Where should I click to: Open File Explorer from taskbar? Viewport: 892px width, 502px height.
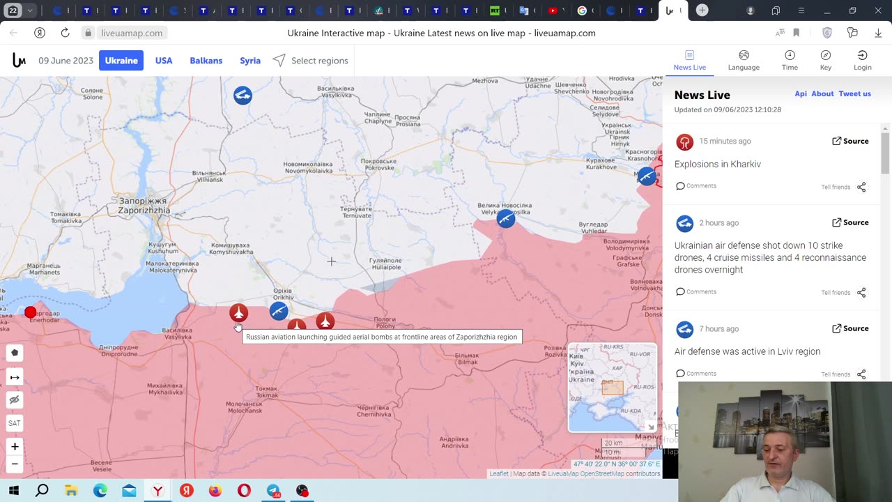click(71, 491)
